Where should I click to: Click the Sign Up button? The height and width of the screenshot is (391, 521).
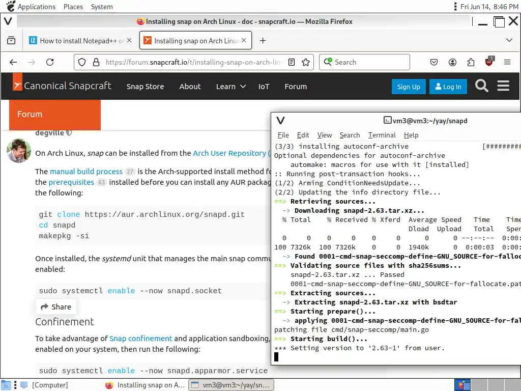coord(409,87)
